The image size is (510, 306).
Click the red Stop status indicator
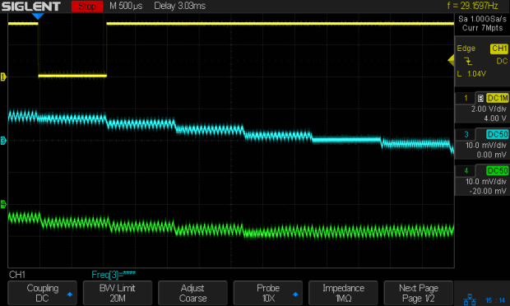tap(87, 7)
